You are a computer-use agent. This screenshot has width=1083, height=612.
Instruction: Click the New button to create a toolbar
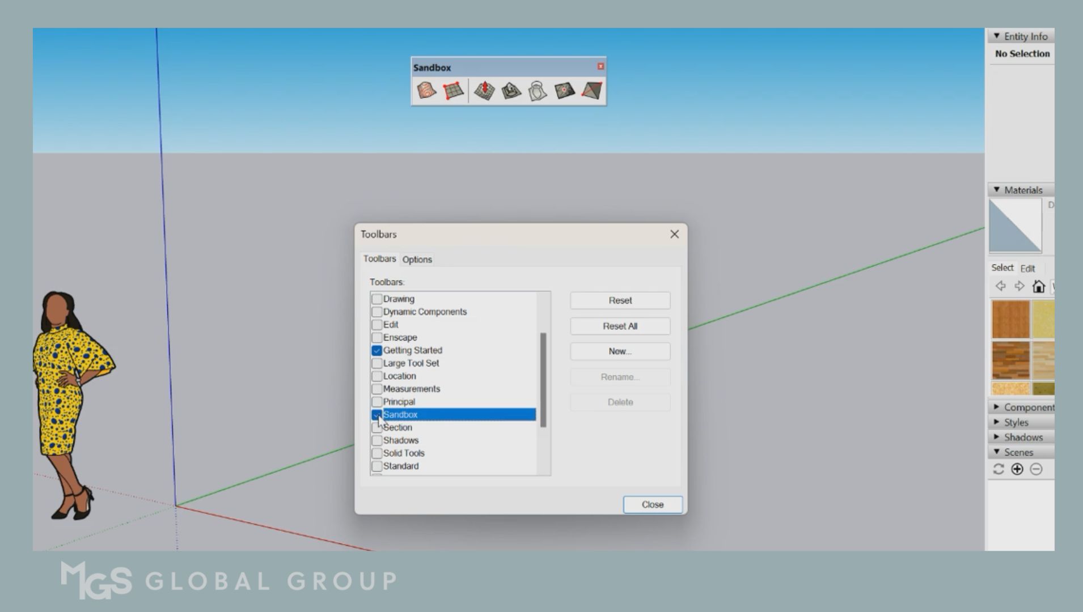tap(619, 351)
